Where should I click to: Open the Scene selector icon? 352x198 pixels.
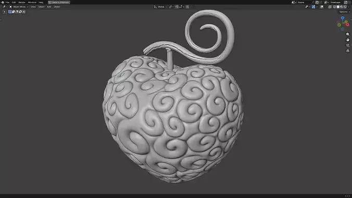294,2
